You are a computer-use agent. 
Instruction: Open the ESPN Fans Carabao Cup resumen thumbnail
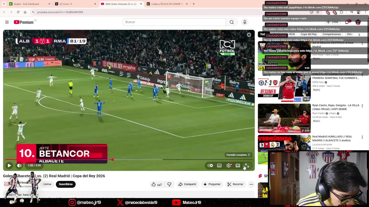pyautogui.click(x=284, y=87)
